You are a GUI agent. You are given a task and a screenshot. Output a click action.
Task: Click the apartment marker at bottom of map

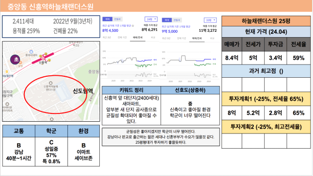52,119
